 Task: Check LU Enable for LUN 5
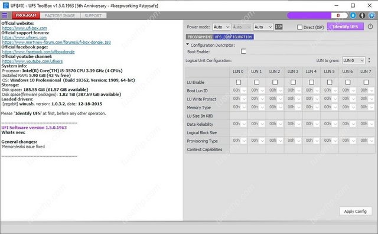pos(330,82)
